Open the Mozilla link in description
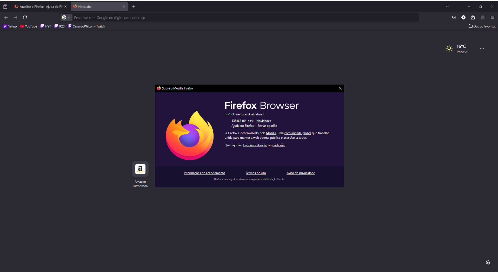The height and width of the screenshot is (272, 498). pos(271,133)
